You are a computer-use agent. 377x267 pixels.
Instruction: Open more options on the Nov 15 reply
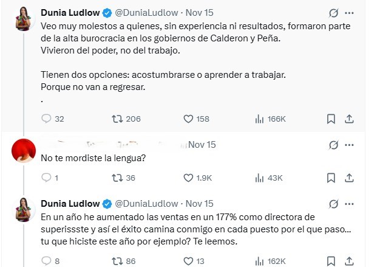point(350,145)
